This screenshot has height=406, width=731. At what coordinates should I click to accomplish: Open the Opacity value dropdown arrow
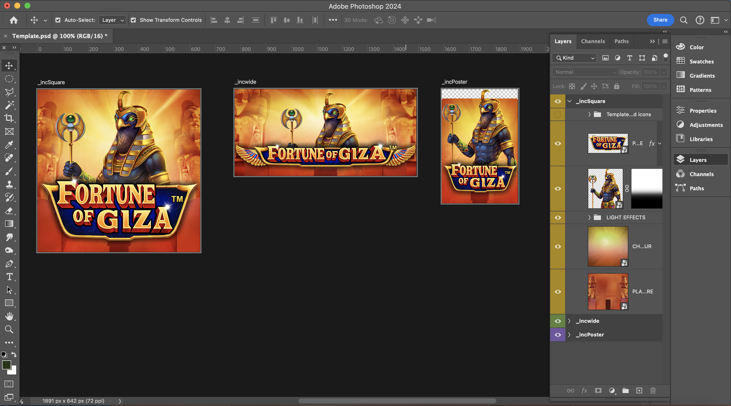coord(663,72)
